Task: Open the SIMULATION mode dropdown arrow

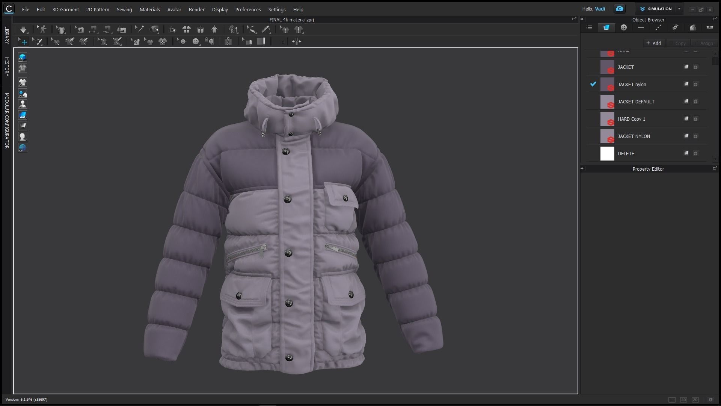Action: coord(679,9)
